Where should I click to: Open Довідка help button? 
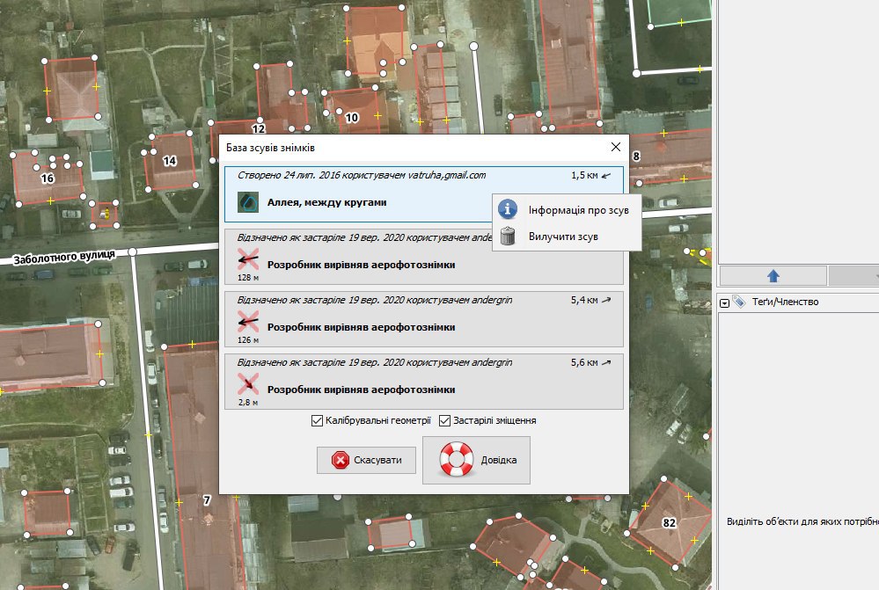pyautogui.click(x=476, y=460)
